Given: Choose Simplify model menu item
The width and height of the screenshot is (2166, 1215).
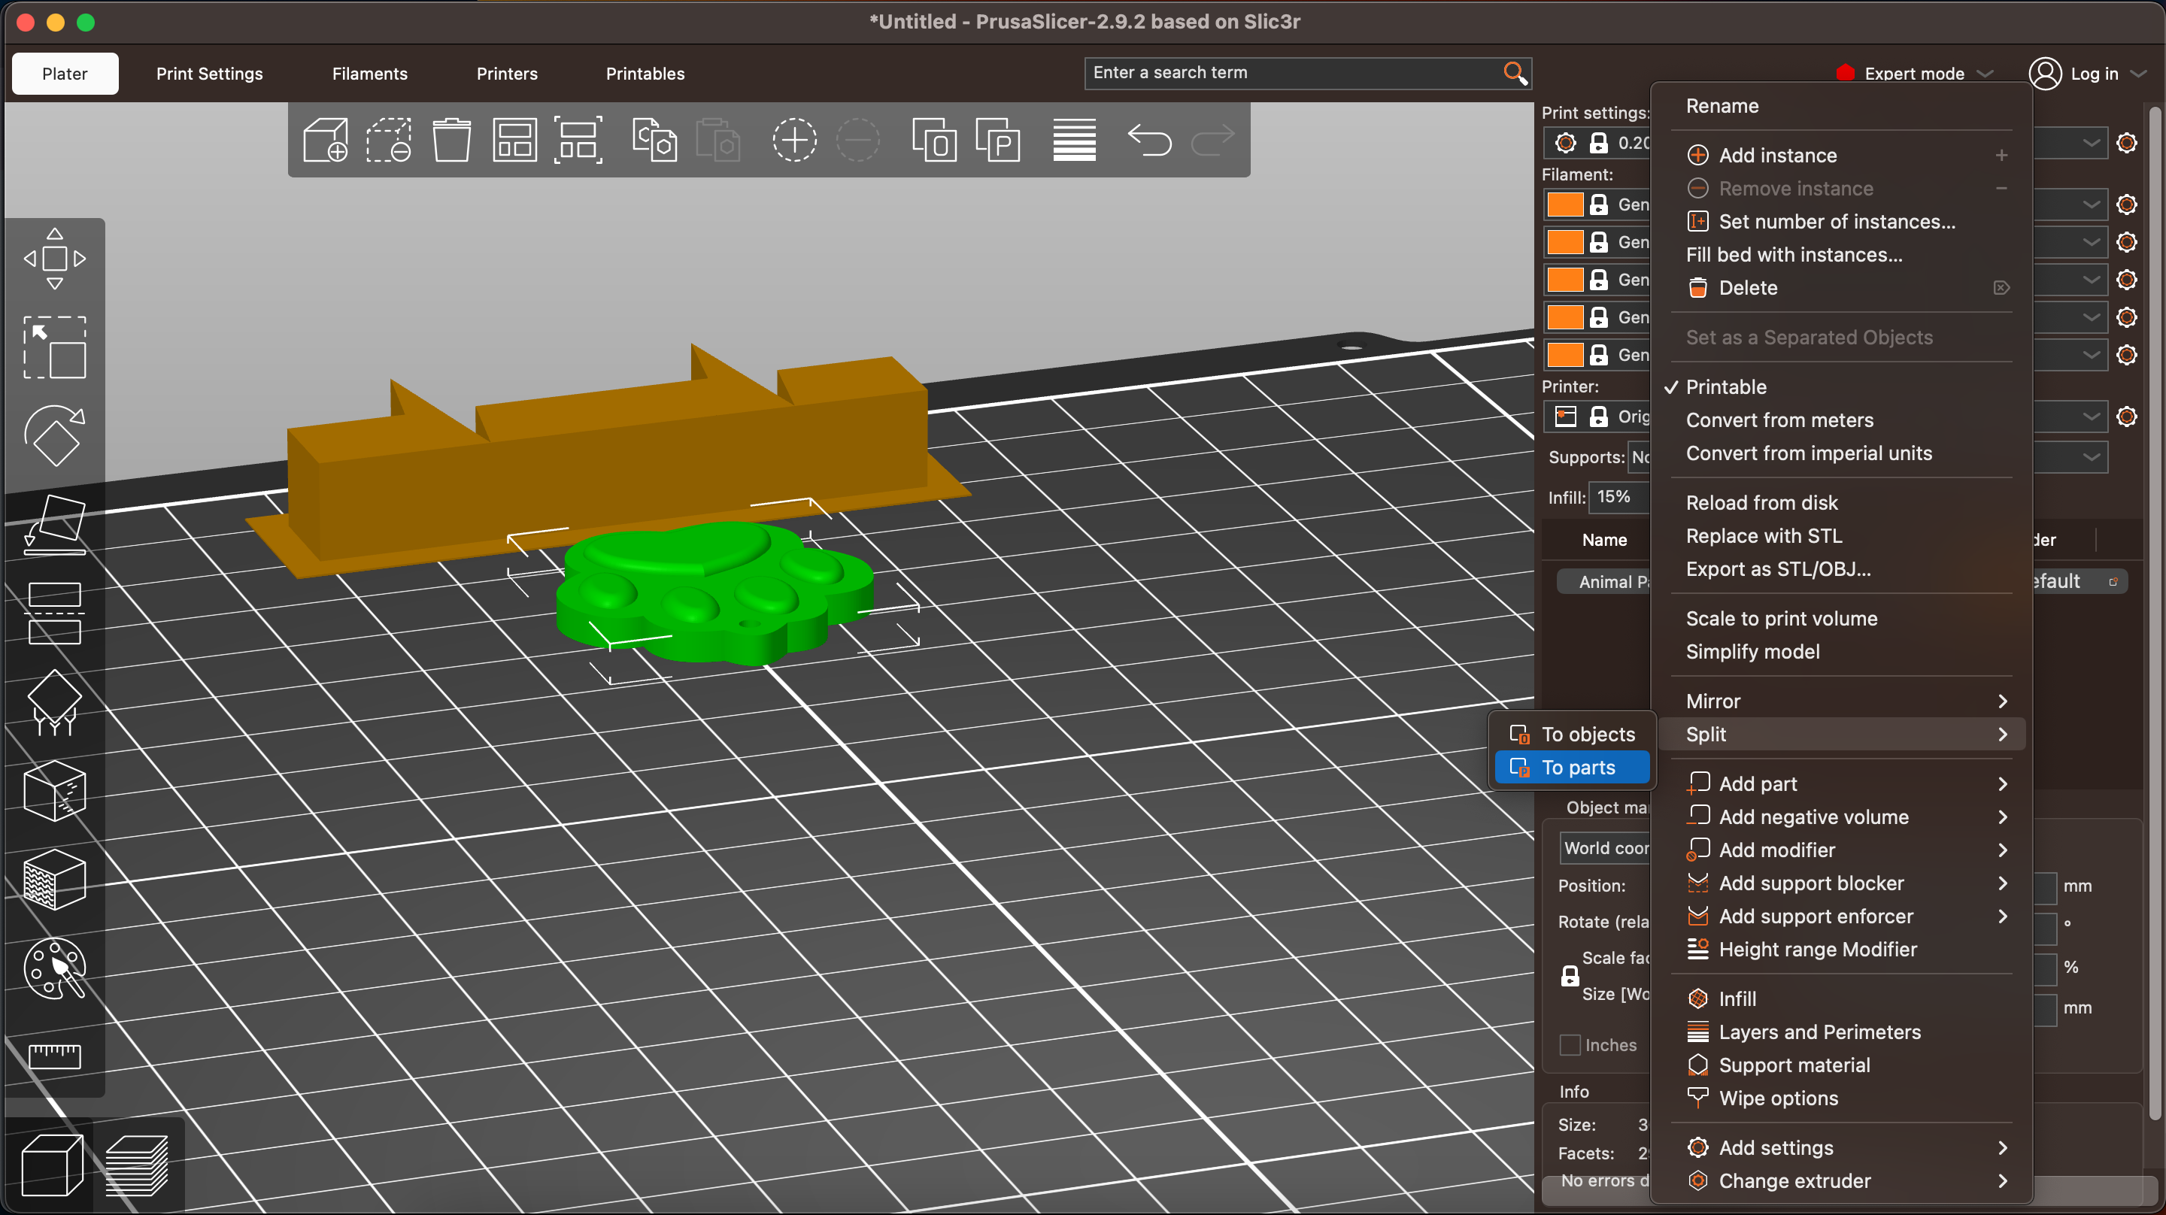Looking at the screenshot, I should (1841, 652).
